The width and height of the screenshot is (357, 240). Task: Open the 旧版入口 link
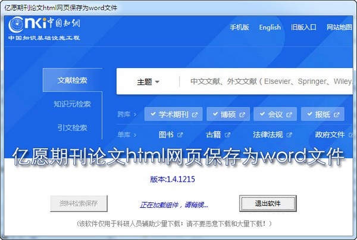point(303,27)
